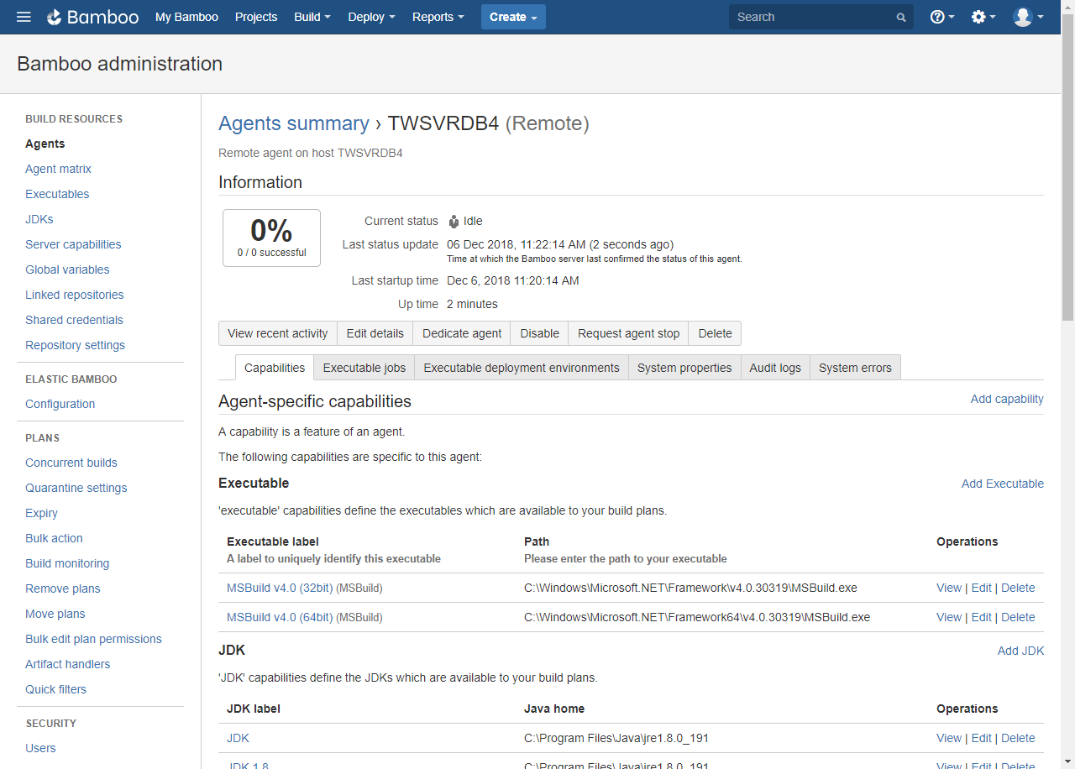Viewport: 1075px width, 769px height.
Task: Open the Audit logs tab
Action: click(x=775, y=368)
